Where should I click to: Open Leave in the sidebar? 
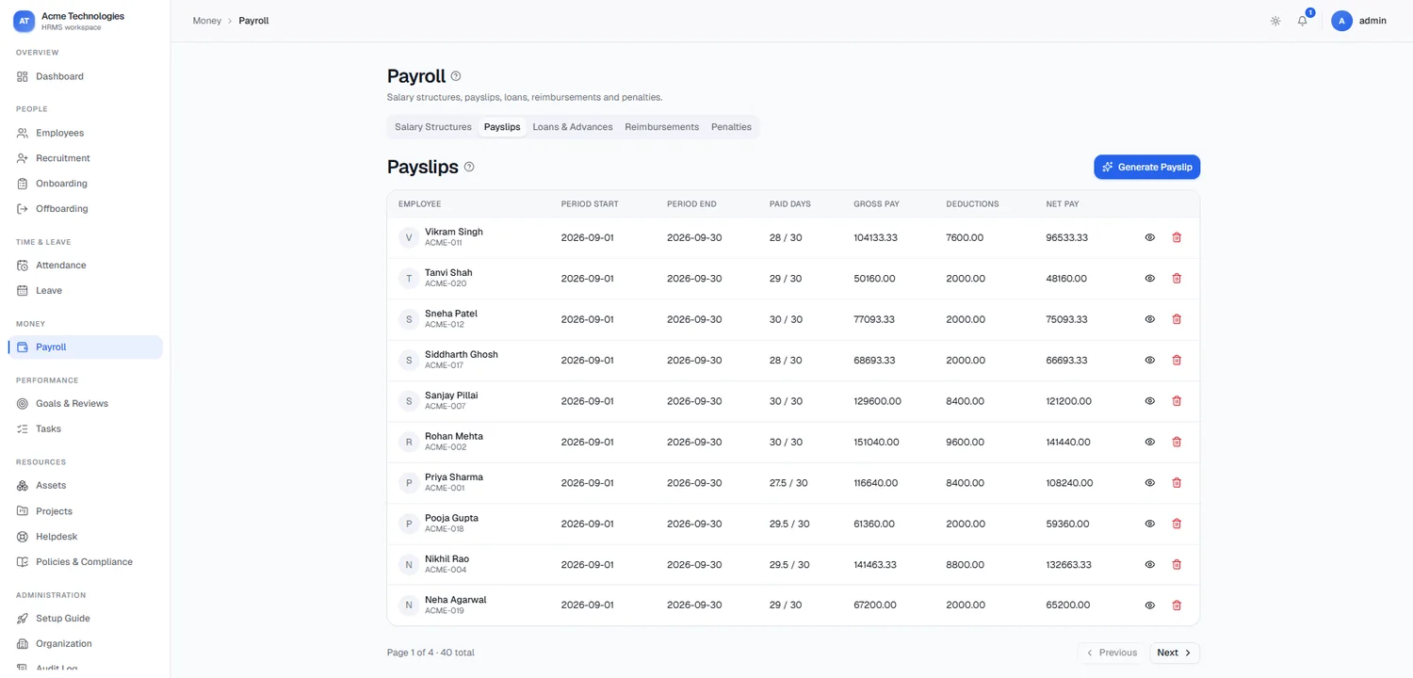tap(85, 291)
